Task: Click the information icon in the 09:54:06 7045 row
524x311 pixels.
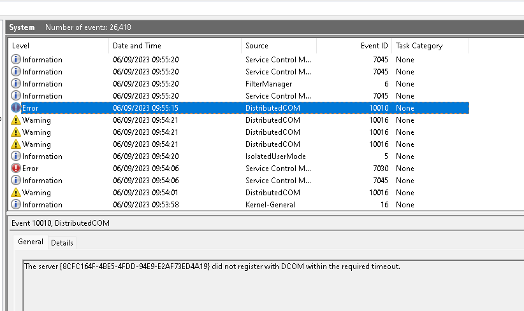Action: (16, 181)
